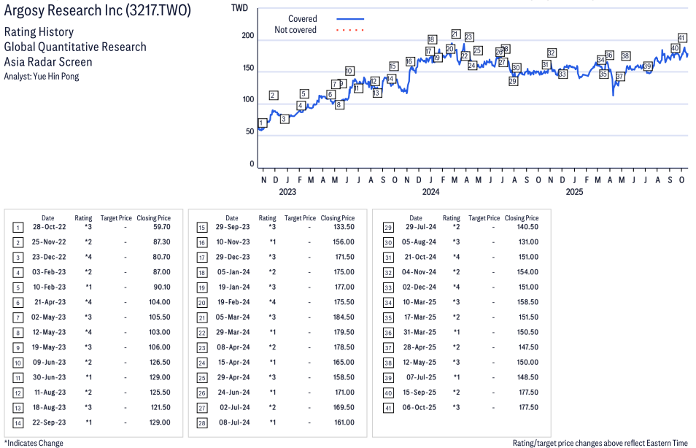
Task: Select chart marker 32 on the graph
Action: (x=552, y=53)
